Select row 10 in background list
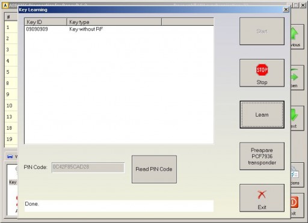Image resolution: width=308 pixels, height=223 pixels. click(11, 106)
